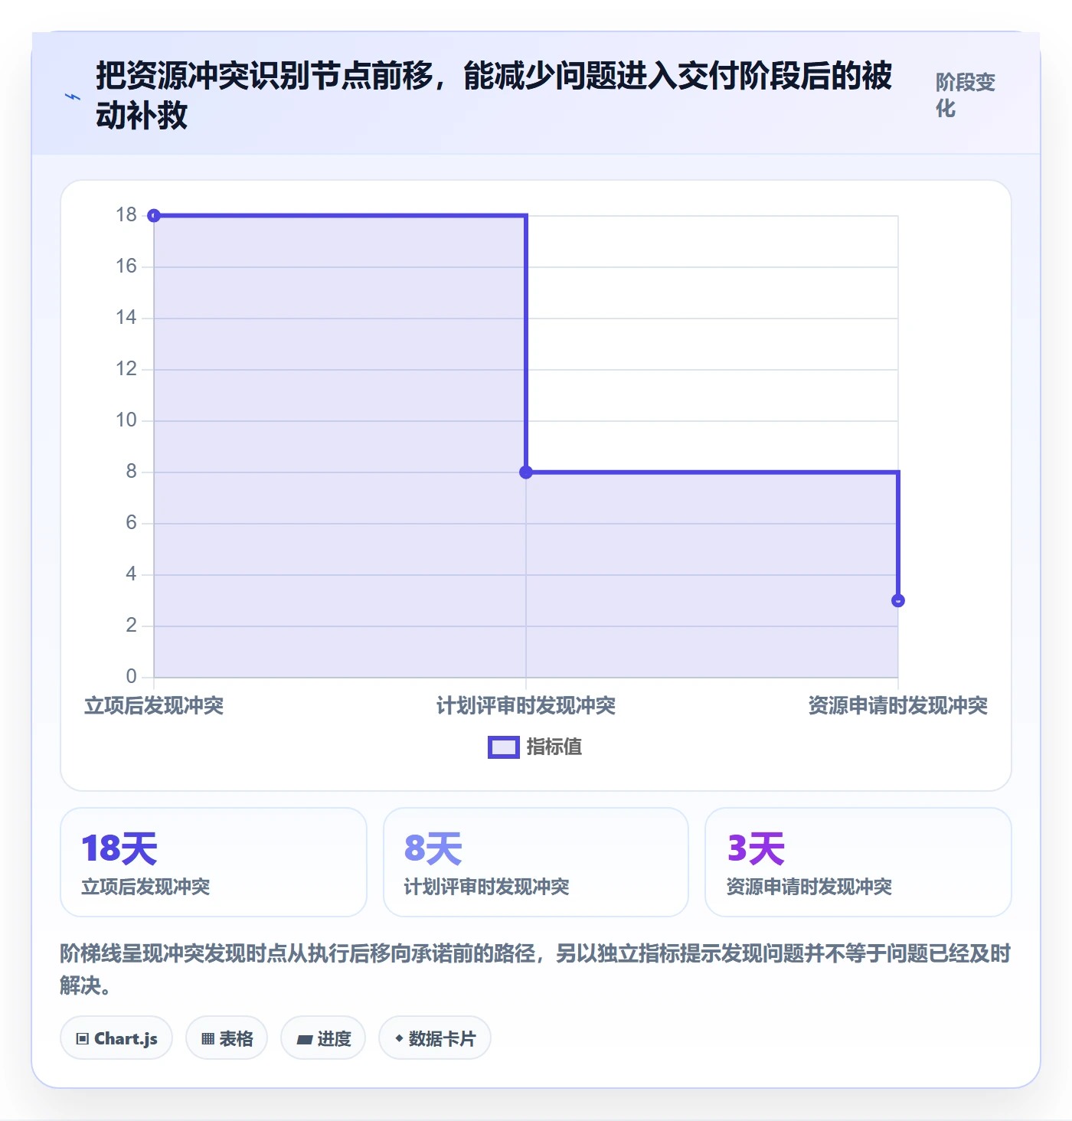Click the Chart.js tag's square icon
Screen dimensions: 1072x1121
click(x=82, y=1039)
